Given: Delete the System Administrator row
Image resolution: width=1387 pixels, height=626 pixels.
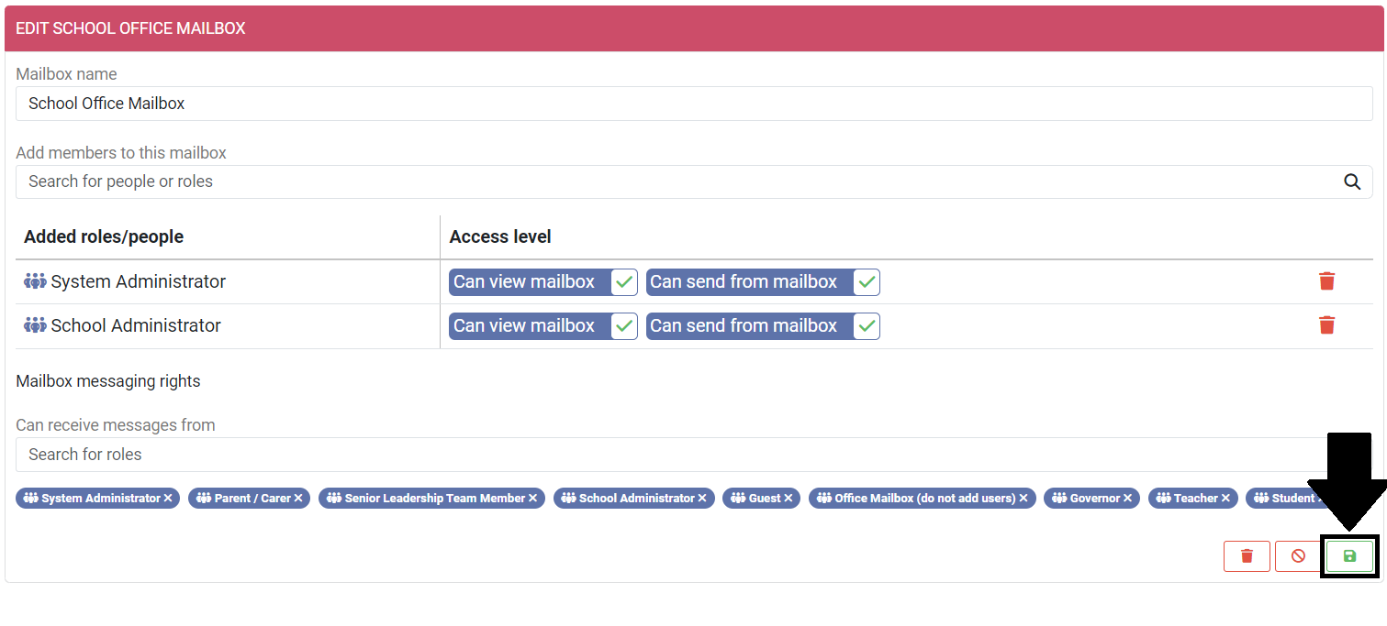Looking at the screenshot, I should pyautogui.click(x=1326, y=281).
